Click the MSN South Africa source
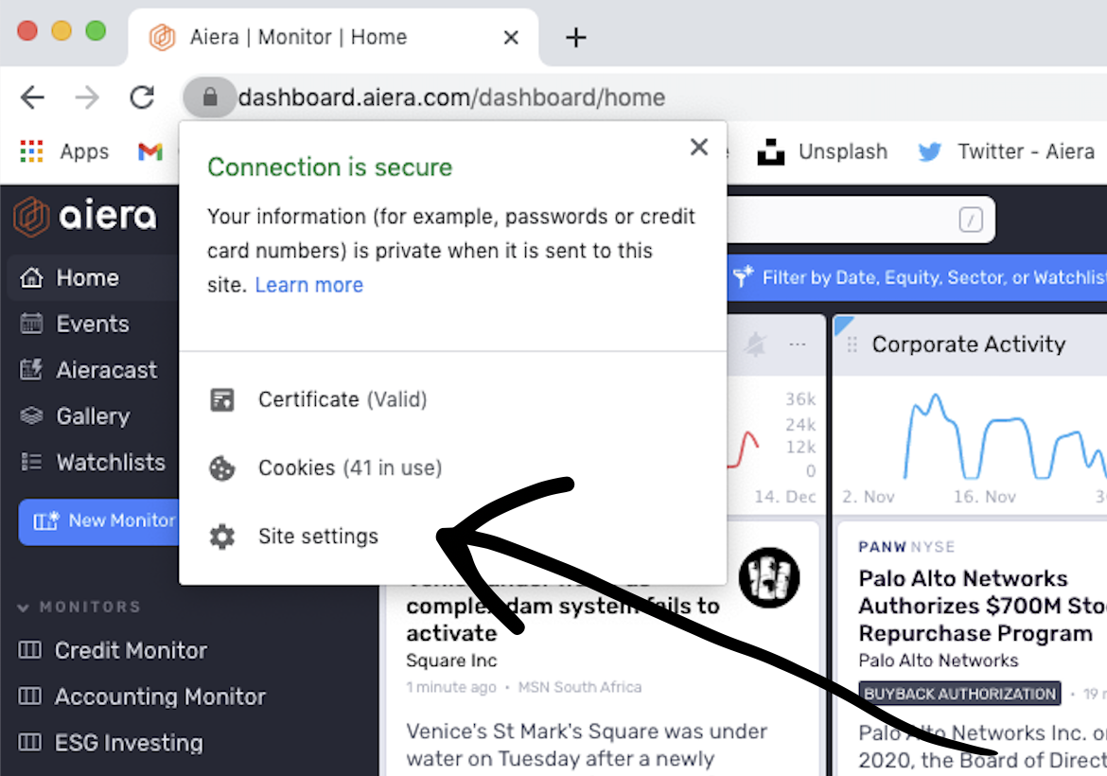Screen dimensions: 1107x776 (580, 687)
